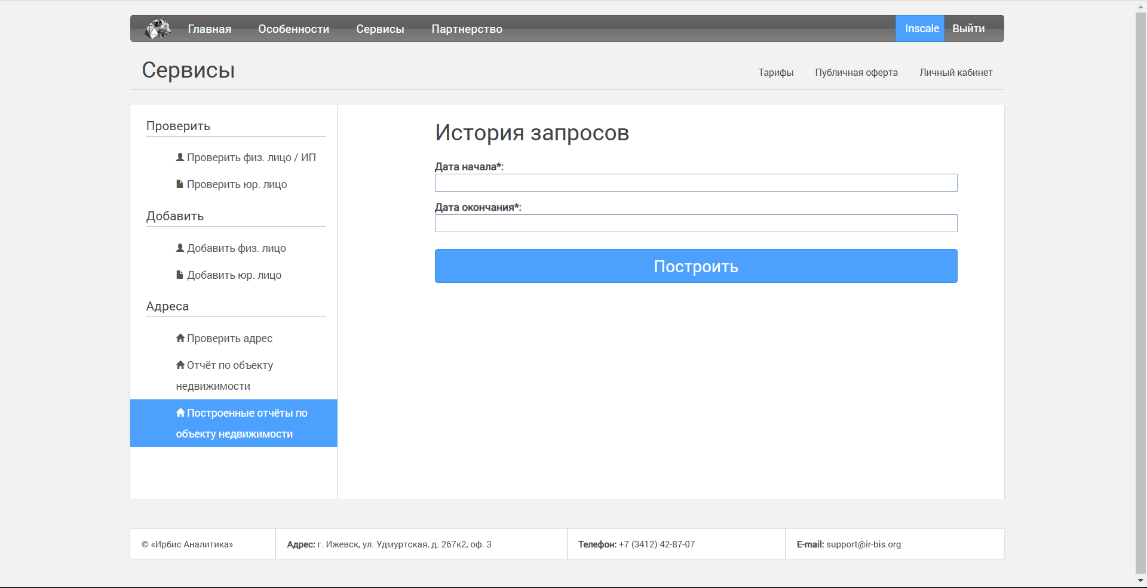This screenshot has width=1147, height=588.
Task: Open Проверить юр. лицо
Action: (237, 184)
